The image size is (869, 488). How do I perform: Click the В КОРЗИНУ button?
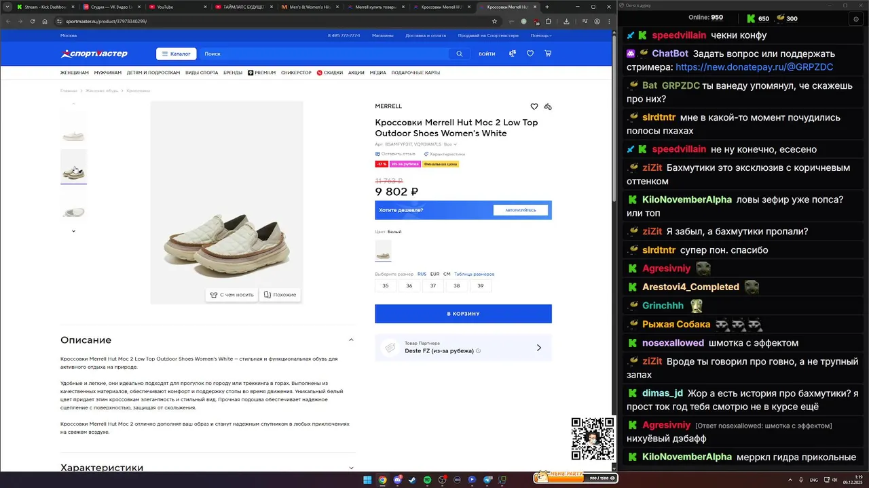coord(463,314)
